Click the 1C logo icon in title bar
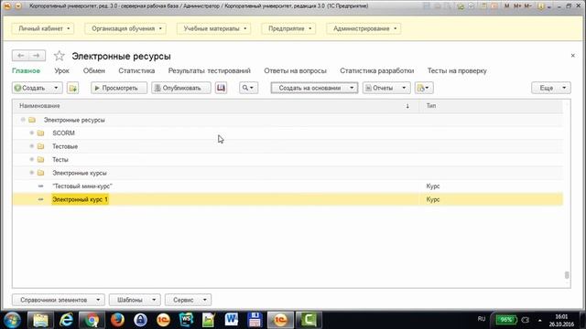This screenshot has height=329, width=586. coord(7,6)
